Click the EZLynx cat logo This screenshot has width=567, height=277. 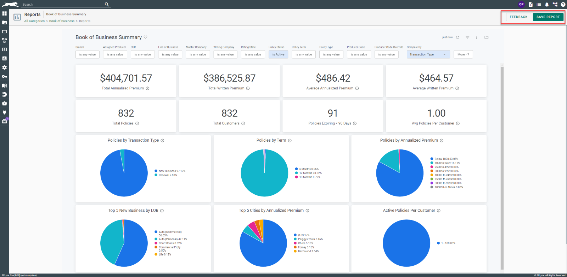[10, 4]
